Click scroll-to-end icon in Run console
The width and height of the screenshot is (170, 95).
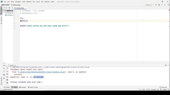(7, 77)
